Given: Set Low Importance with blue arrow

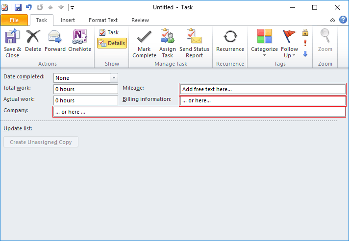Looking at the screenshot, I should (x=305, y=53).
